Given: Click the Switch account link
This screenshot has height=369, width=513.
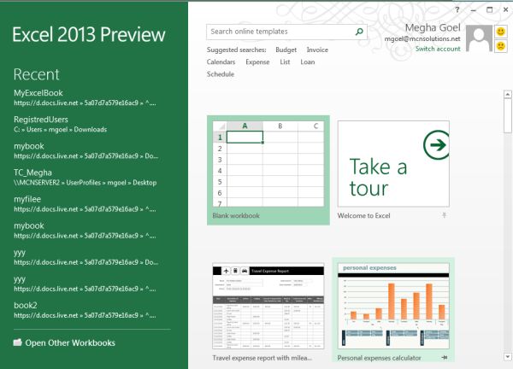Looking at the screenshot, I should tap(438, 49).
